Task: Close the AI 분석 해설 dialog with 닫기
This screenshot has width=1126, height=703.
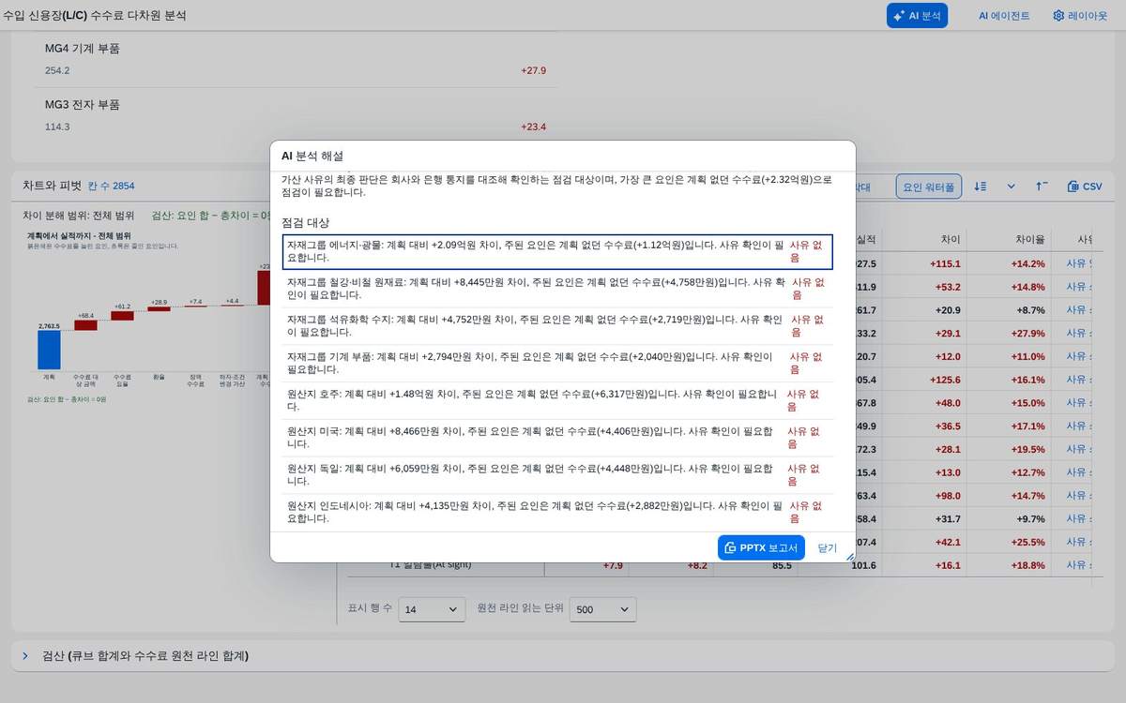Action: [827, 547]
